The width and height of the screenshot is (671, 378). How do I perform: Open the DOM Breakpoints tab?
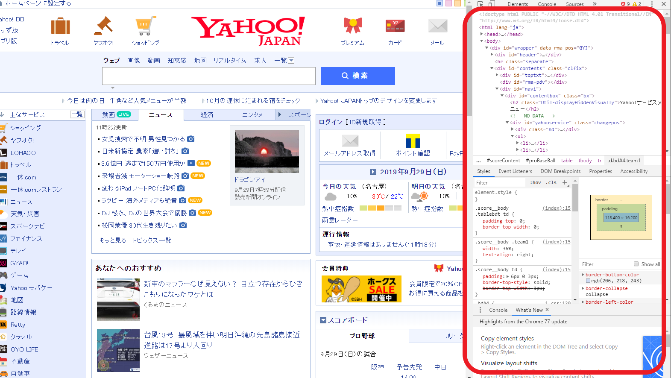pyautogui.click(x=560, y=171)
